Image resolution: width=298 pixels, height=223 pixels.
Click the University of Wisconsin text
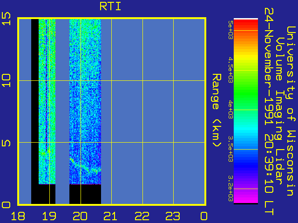291,111
